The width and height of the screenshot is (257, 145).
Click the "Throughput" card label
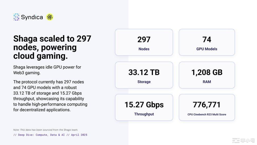click(144, 114)
